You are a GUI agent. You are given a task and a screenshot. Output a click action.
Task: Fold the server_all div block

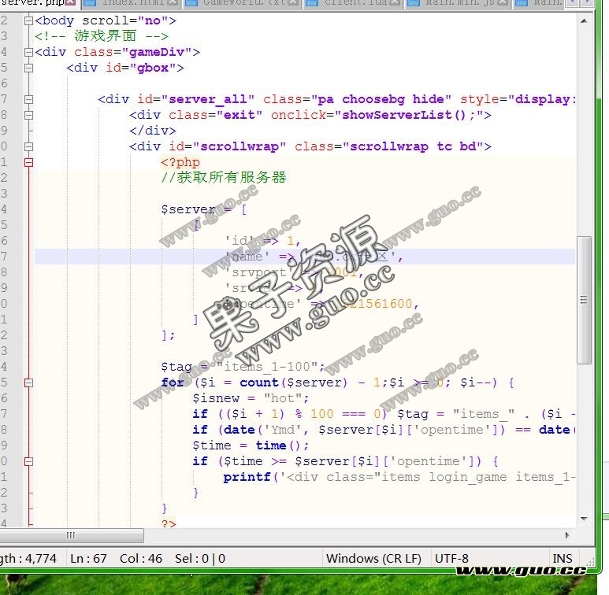[29, 99]
